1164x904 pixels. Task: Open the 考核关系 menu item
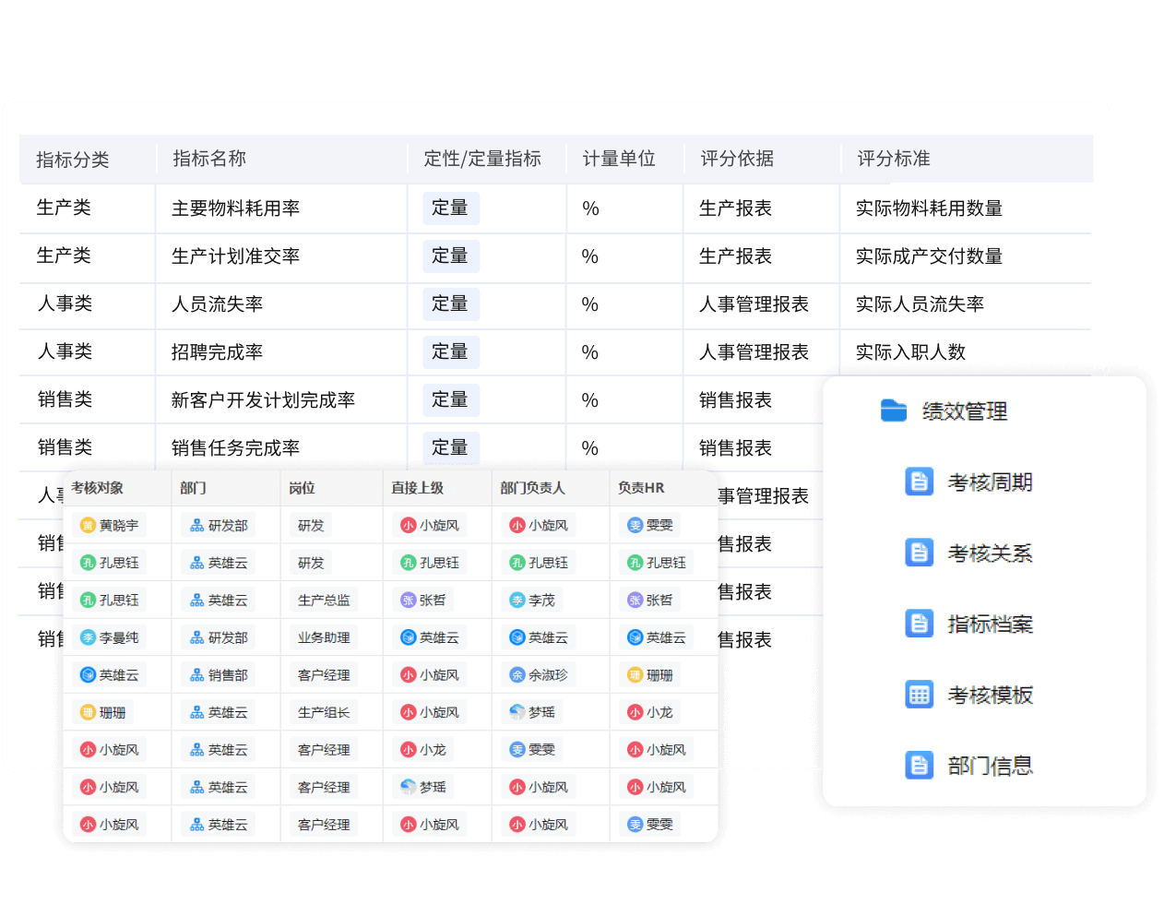pyautogui.click(x=990, y=553)
